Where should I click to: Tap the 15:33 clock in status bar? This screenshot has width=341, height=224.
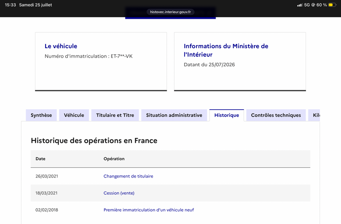tap(10, 5)
